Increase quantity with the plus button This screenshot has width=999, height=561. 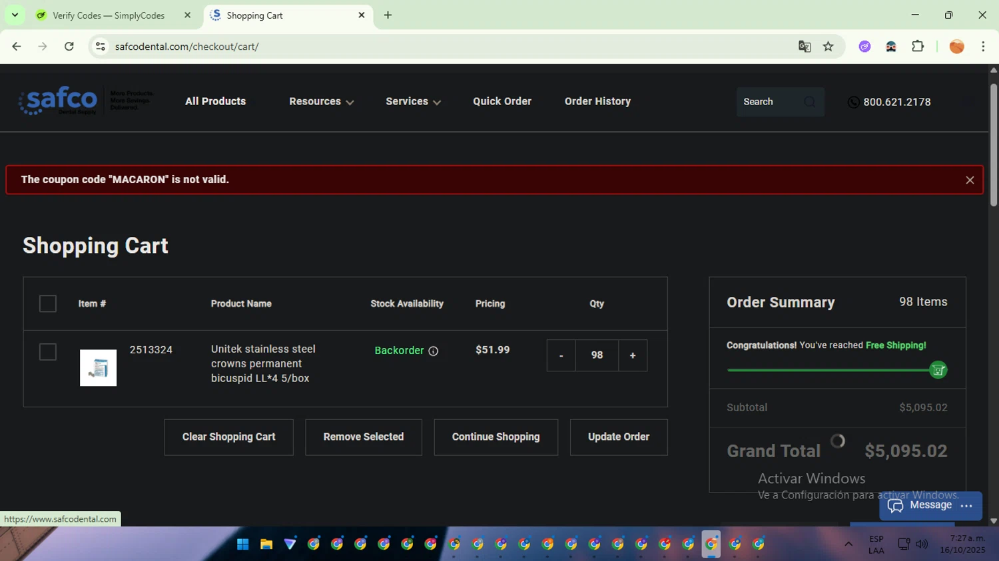click(x=633, y=355)
